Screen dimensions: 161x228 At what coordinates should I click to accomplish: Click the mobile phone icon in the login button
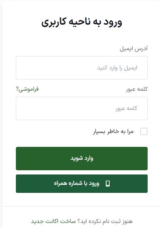click(108, 184)
